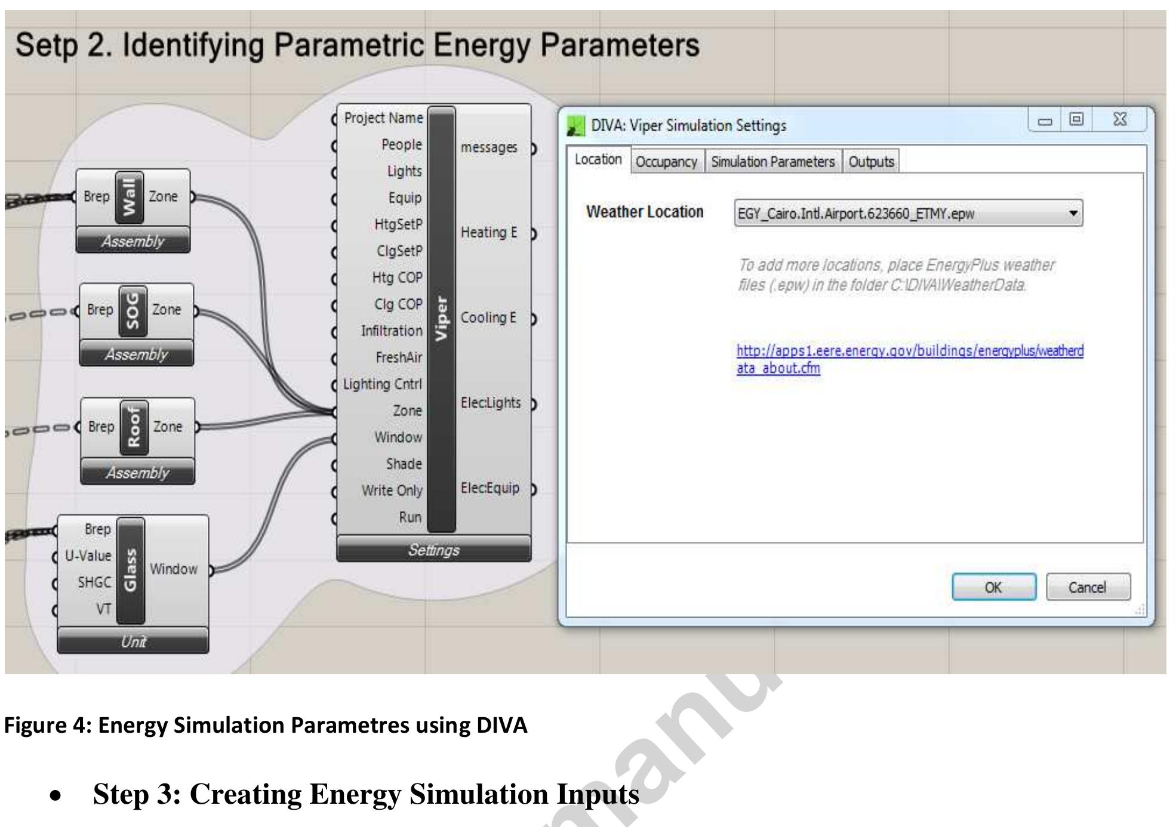Click the ElecEquip output on Viper
Viewport: 1176px width, 827px height.
[490, 488]
